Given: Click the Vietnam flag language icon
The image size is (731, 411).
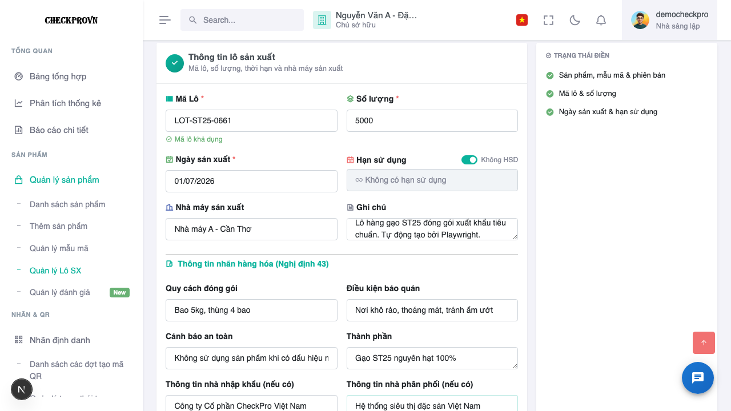Looking at the screenshot, I should [521, 20].
